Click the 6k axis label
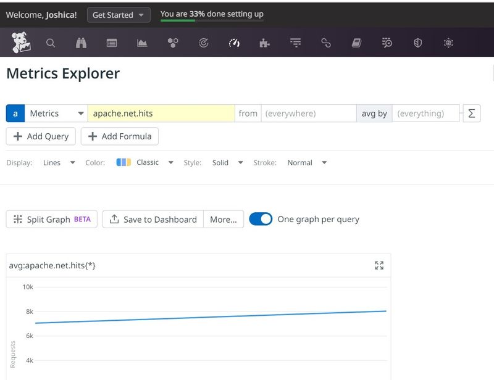Viewport: 494px width, 380px height. click(29, 336)
